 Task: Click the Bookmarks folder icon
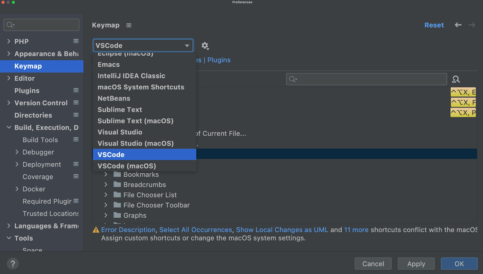pyautogui.click(x=117, y=175)
